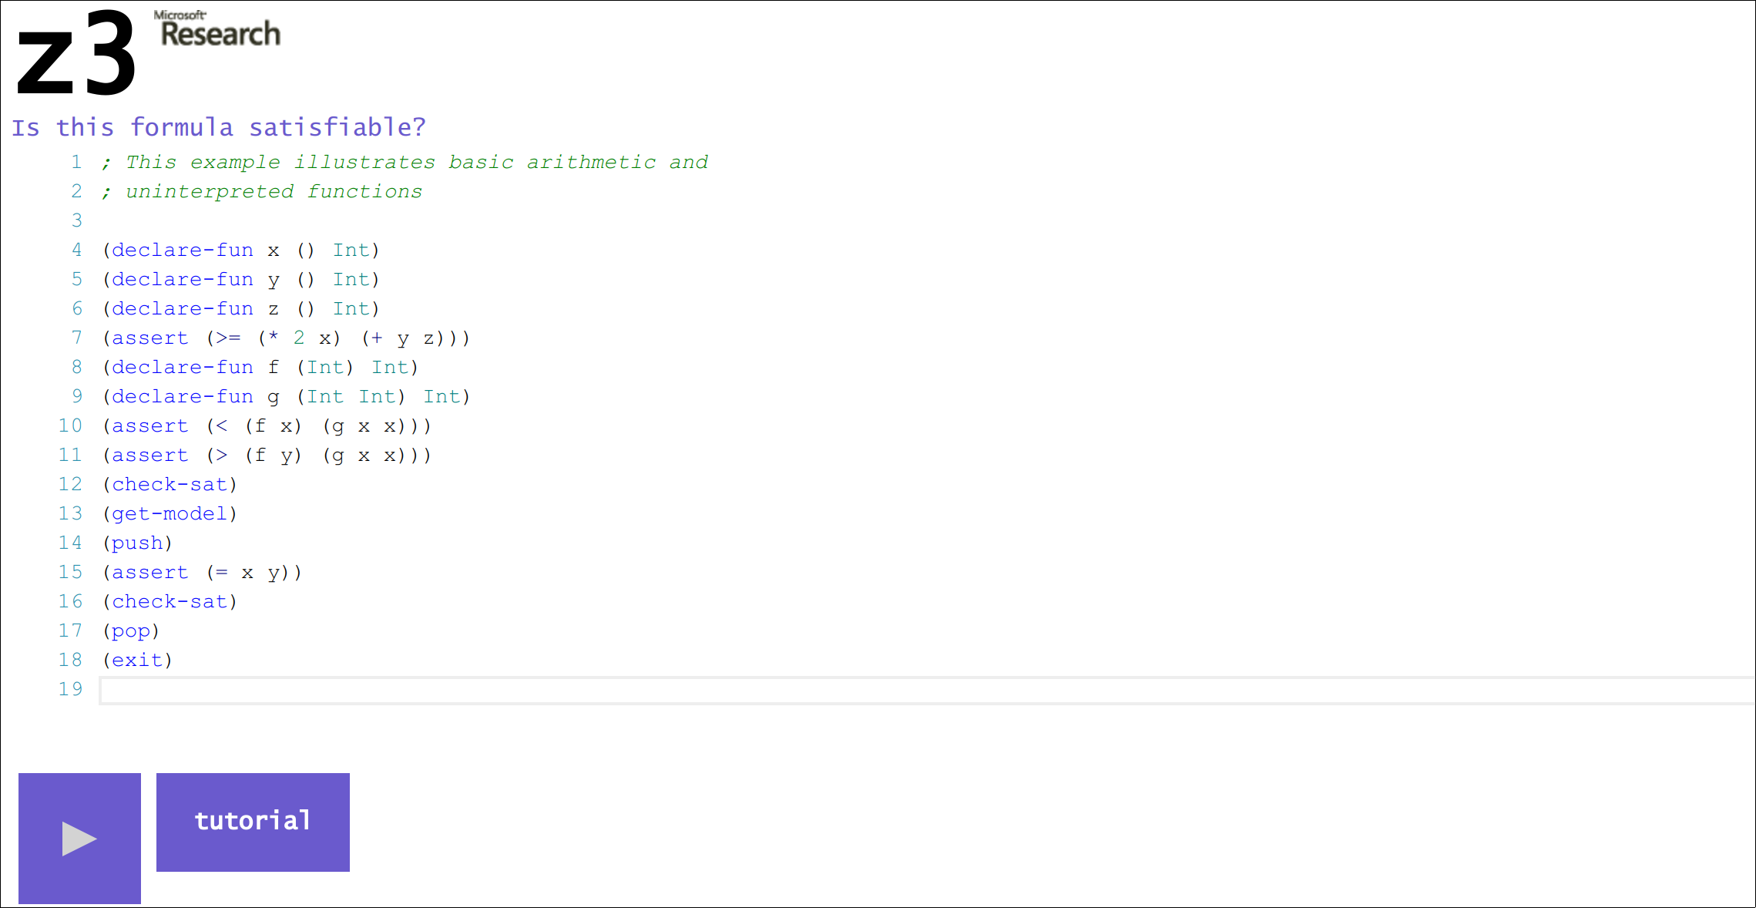Click the z3 logo
Image resolution: width=1756 pixels, height=908 pixels.
[x=76, y=54]
